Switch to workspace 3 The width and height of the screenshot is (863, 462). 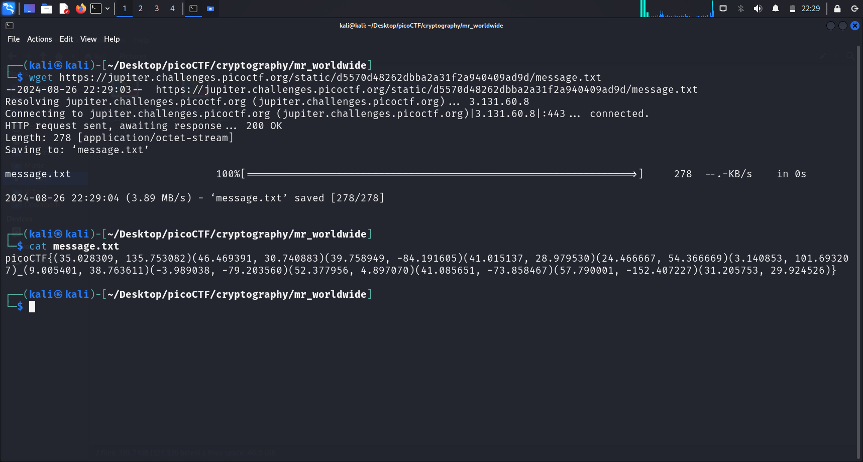pos(157,9)
